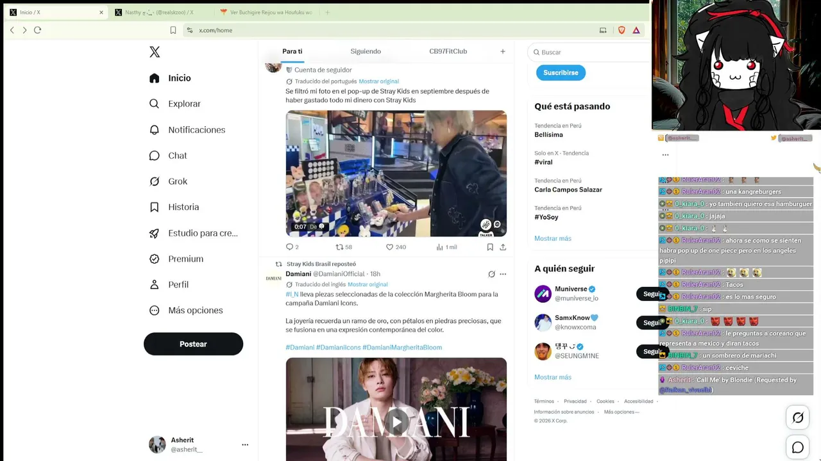The height and width of the screenshot is (461, 821).
Task: Click the Buscar search field
Action: coord(589,52)
